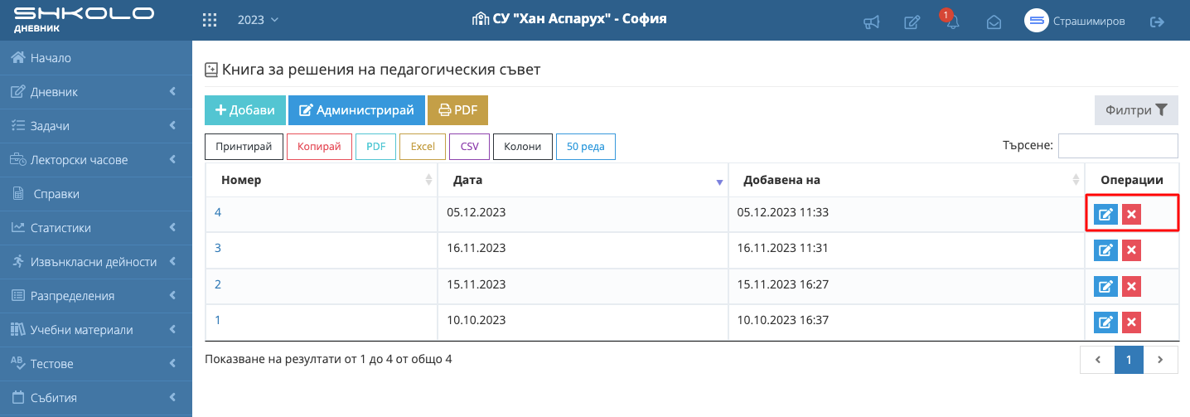Click the megaphone announcements icon
Screen dimensions: 1190x417
[871, 22]
